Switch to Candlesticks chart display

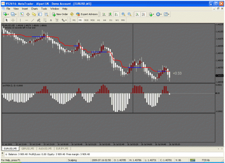[x=110, y=14]
